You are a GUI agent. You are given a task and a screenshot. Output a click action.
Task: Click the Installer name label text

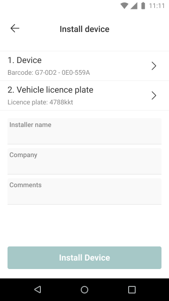(x=30, y=125)
